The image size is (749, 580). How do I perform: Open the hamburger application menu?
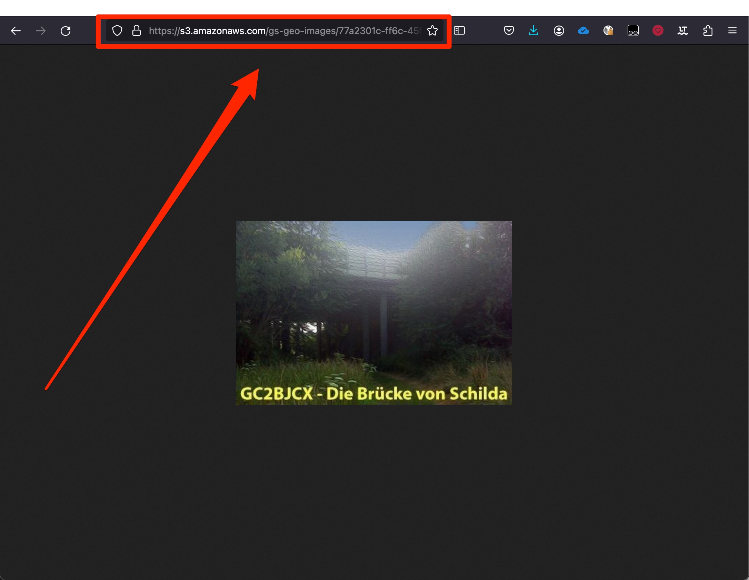(x=732, y=31)
